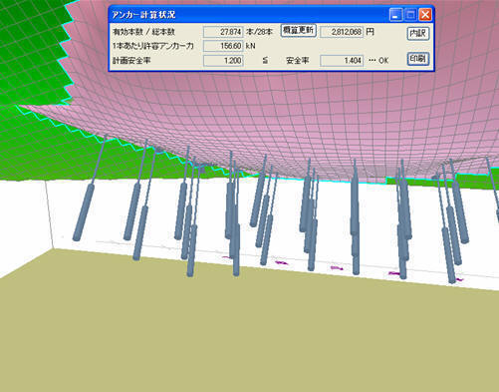The image size is (499, 392).
Task: Open the 内訳 breakdown button
Action: 418,34
